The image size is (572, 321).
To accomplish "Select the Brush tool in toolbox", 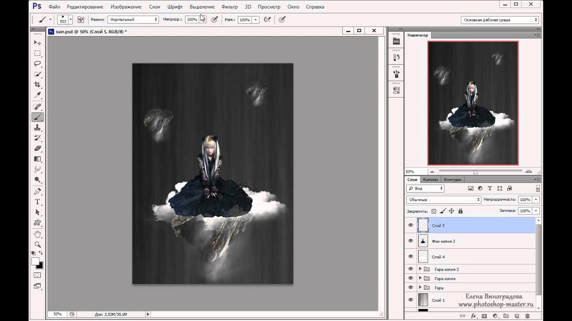I will [x=38, y=117].
